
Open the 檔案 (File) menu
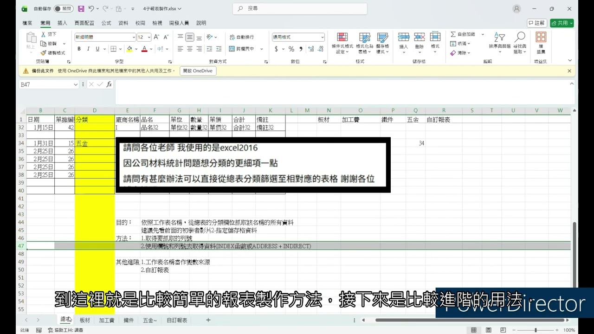click(x=27, y=23)
